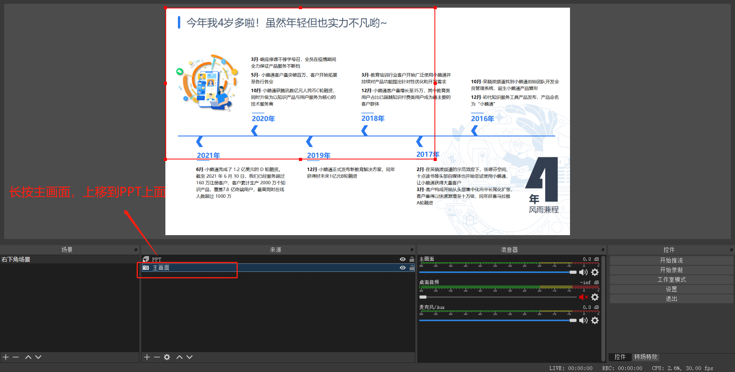Toggle visibility eye of PPT source
The image size is (735, 372).
(403, 259)
